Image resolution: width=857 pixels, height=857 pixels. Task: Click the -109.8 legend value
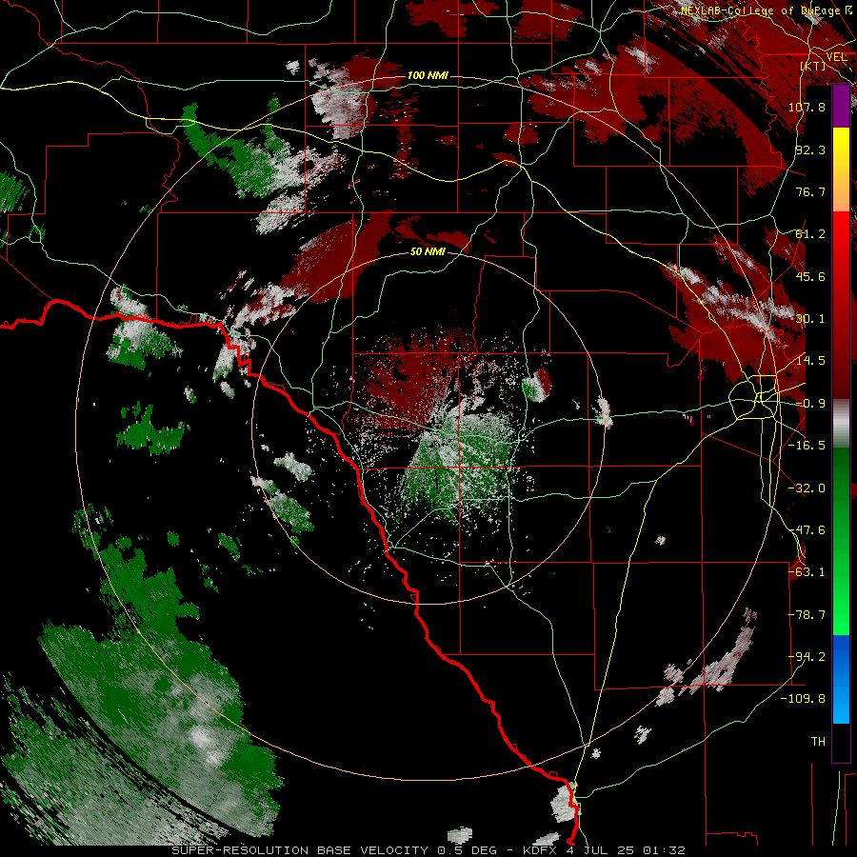click(804, 699)
